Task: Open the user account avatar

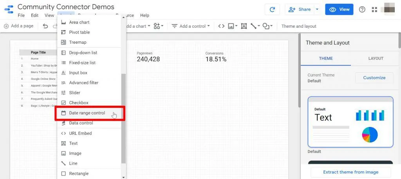Action: coord(389,9)
